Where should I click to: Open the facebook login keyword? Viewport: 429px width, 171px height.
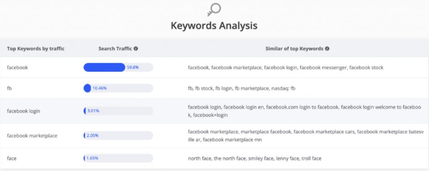(23, 111)
